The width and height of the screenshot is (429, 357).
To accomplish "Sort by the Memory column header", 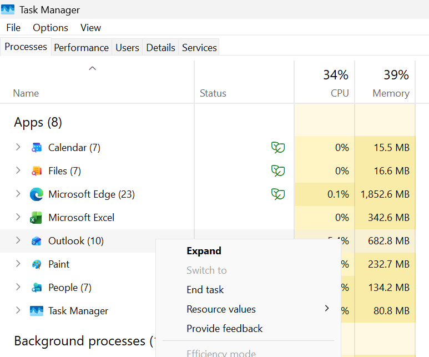I will click(x=391, y=93).
